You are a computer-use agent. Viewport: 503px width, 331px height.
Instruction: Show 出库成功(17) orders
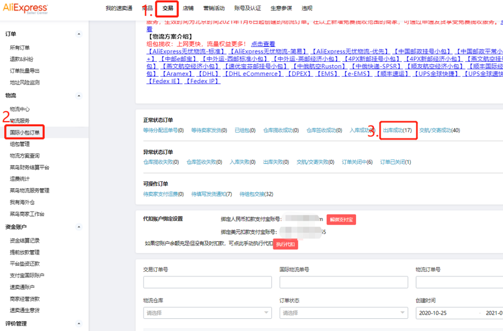point(397,131)
